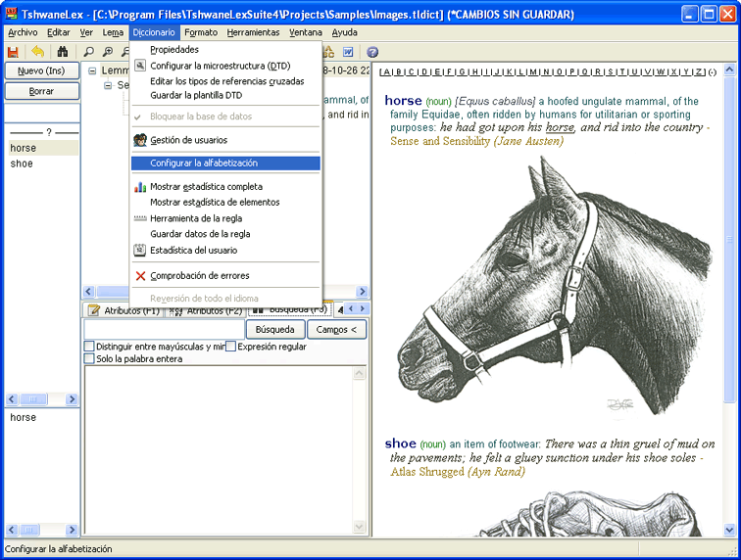The image size is (741, 560).
Task: Open the Ventana menu
Action: [306, 32]
